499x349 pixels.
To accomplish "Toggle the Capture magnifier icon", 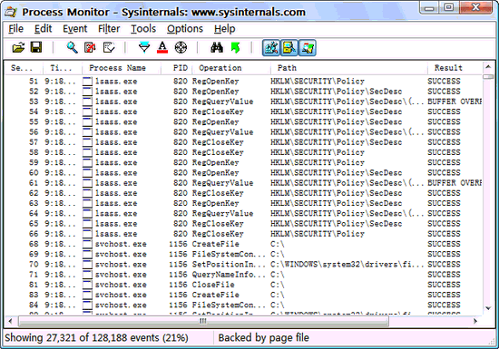I will [x=72, y=48].
